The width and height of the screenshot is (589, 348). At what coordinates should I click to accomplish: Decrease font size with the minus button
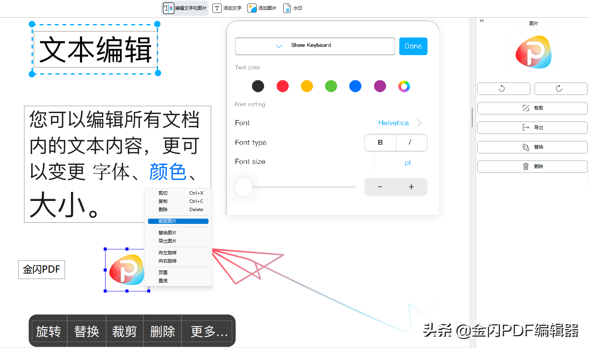[380, 187]
